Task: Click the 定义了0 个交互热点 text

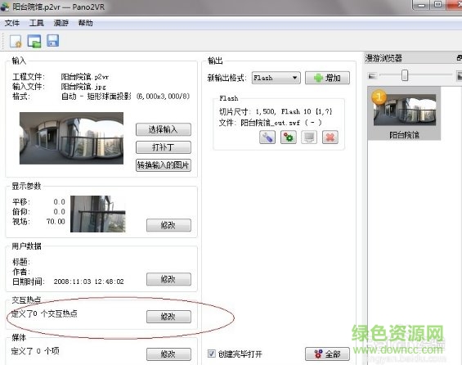Action: pyautogui.click(x=44, y=313)
